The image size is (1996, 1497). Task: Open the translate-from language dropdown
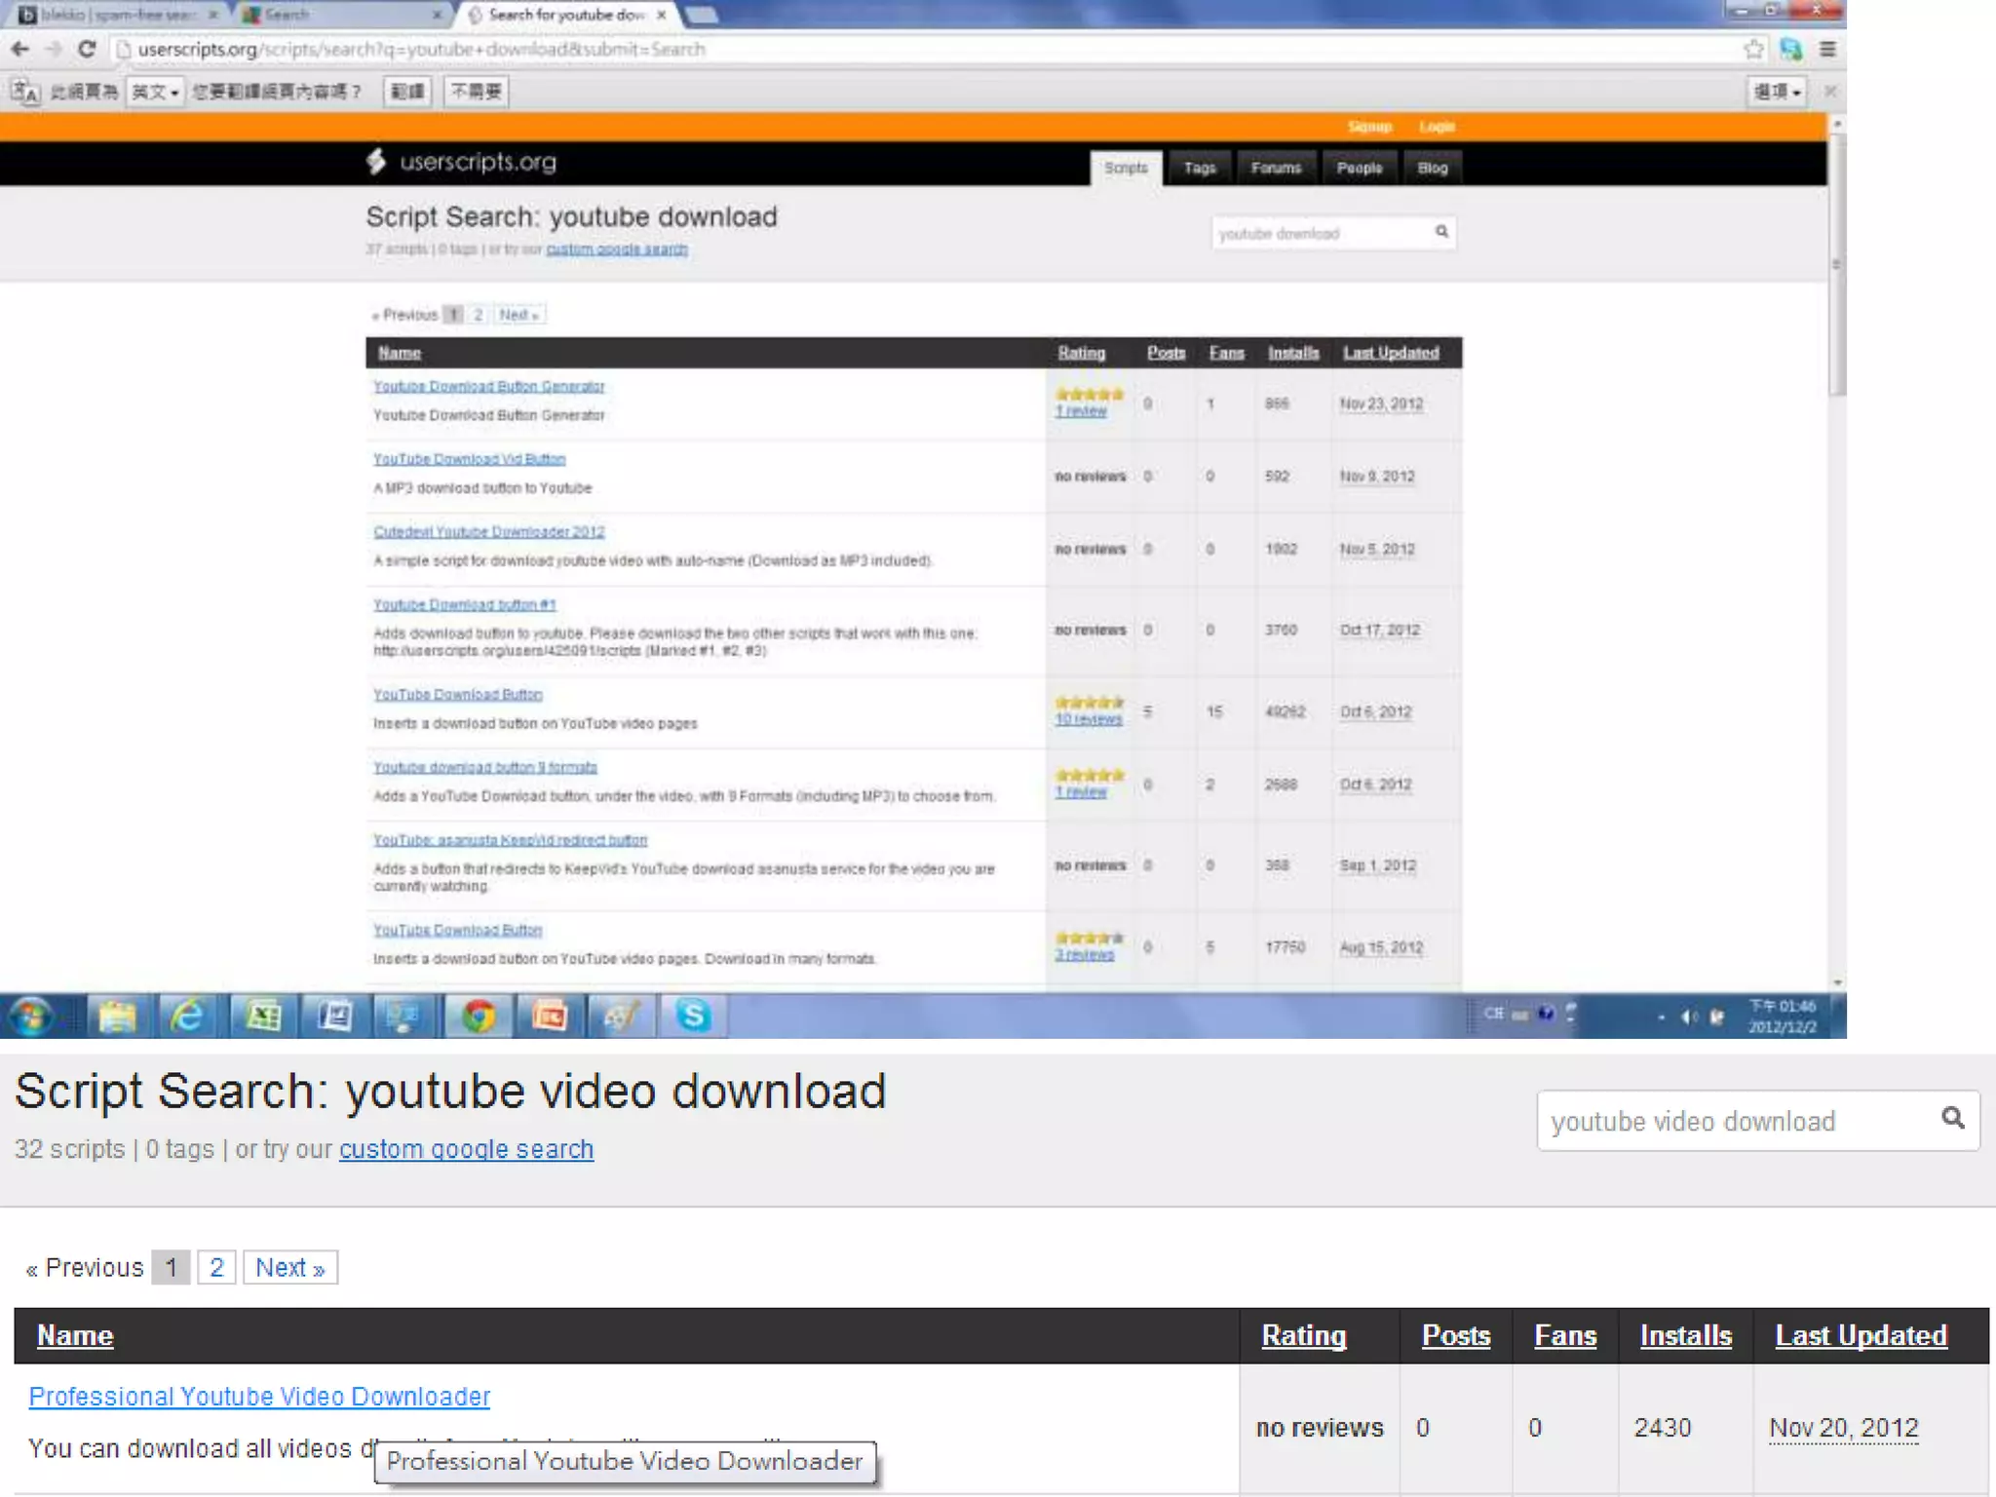click(x=155, y=92)
